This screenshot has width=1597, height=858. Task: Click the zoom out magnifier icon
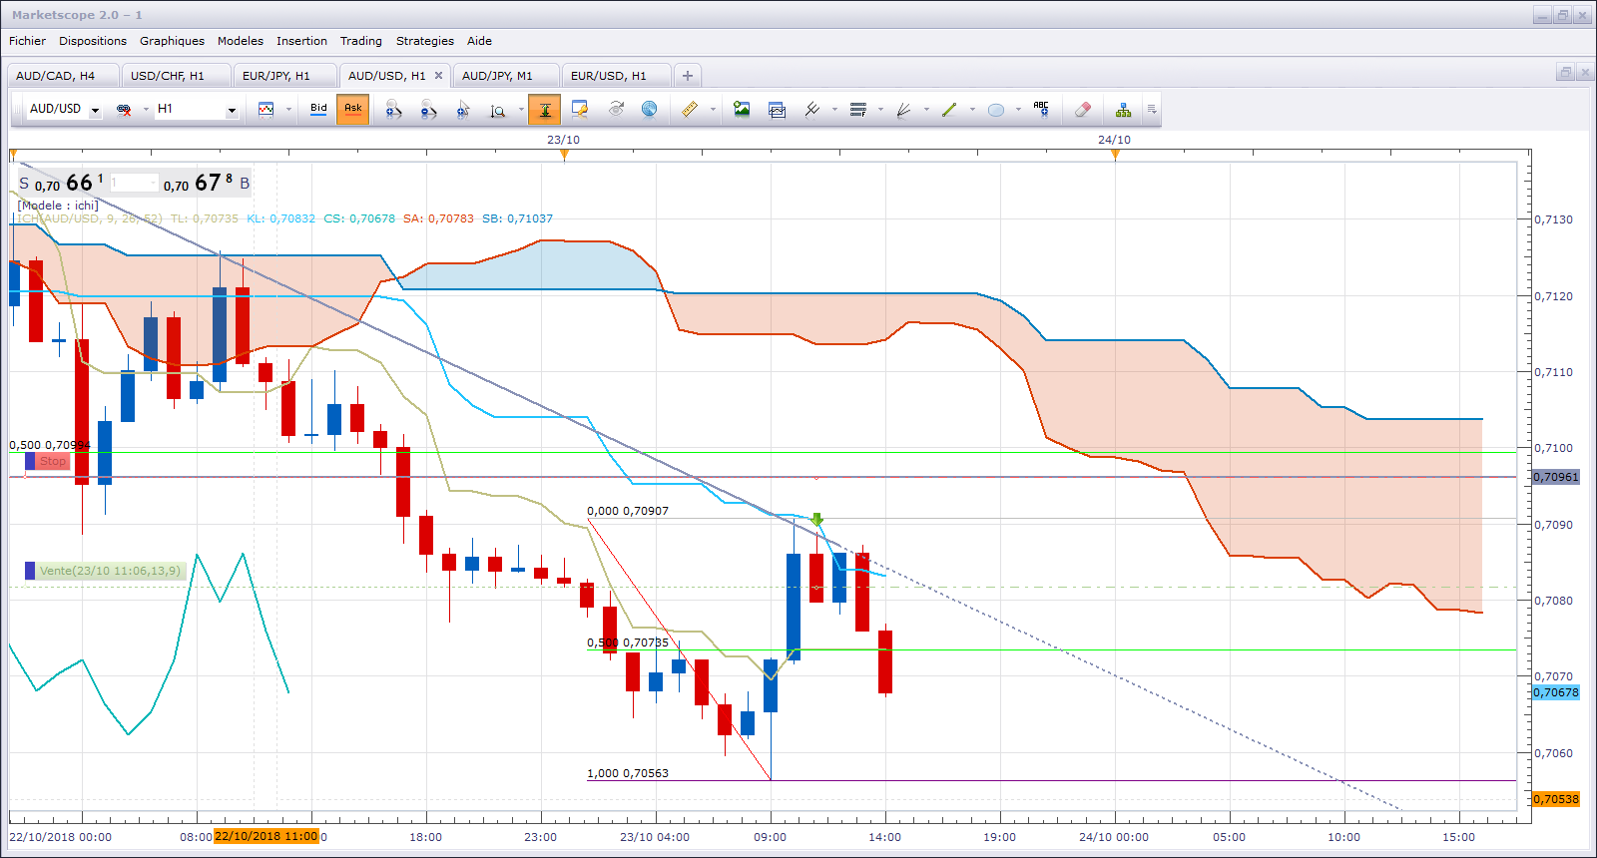click(x=428, y=110)
